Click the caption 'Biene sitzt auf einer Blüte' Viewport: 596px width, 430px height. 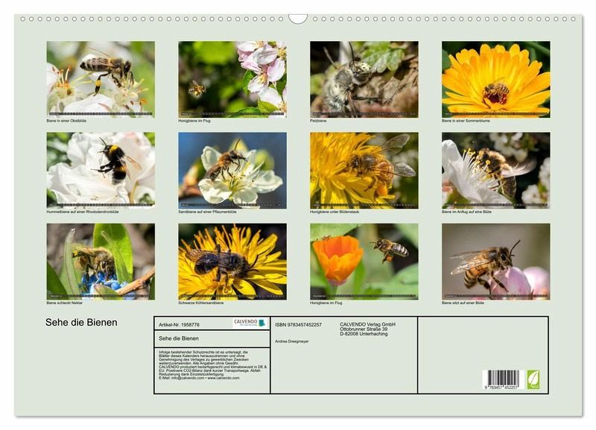tap(463, 303)
